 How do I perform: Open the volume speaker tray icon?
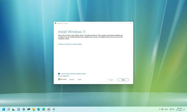coord(173,109)
